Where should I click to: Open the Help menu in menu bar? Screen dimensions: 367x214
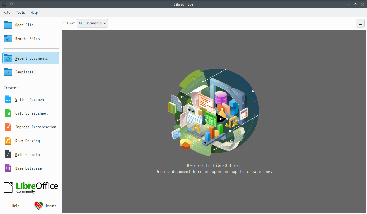click(34, 13)
